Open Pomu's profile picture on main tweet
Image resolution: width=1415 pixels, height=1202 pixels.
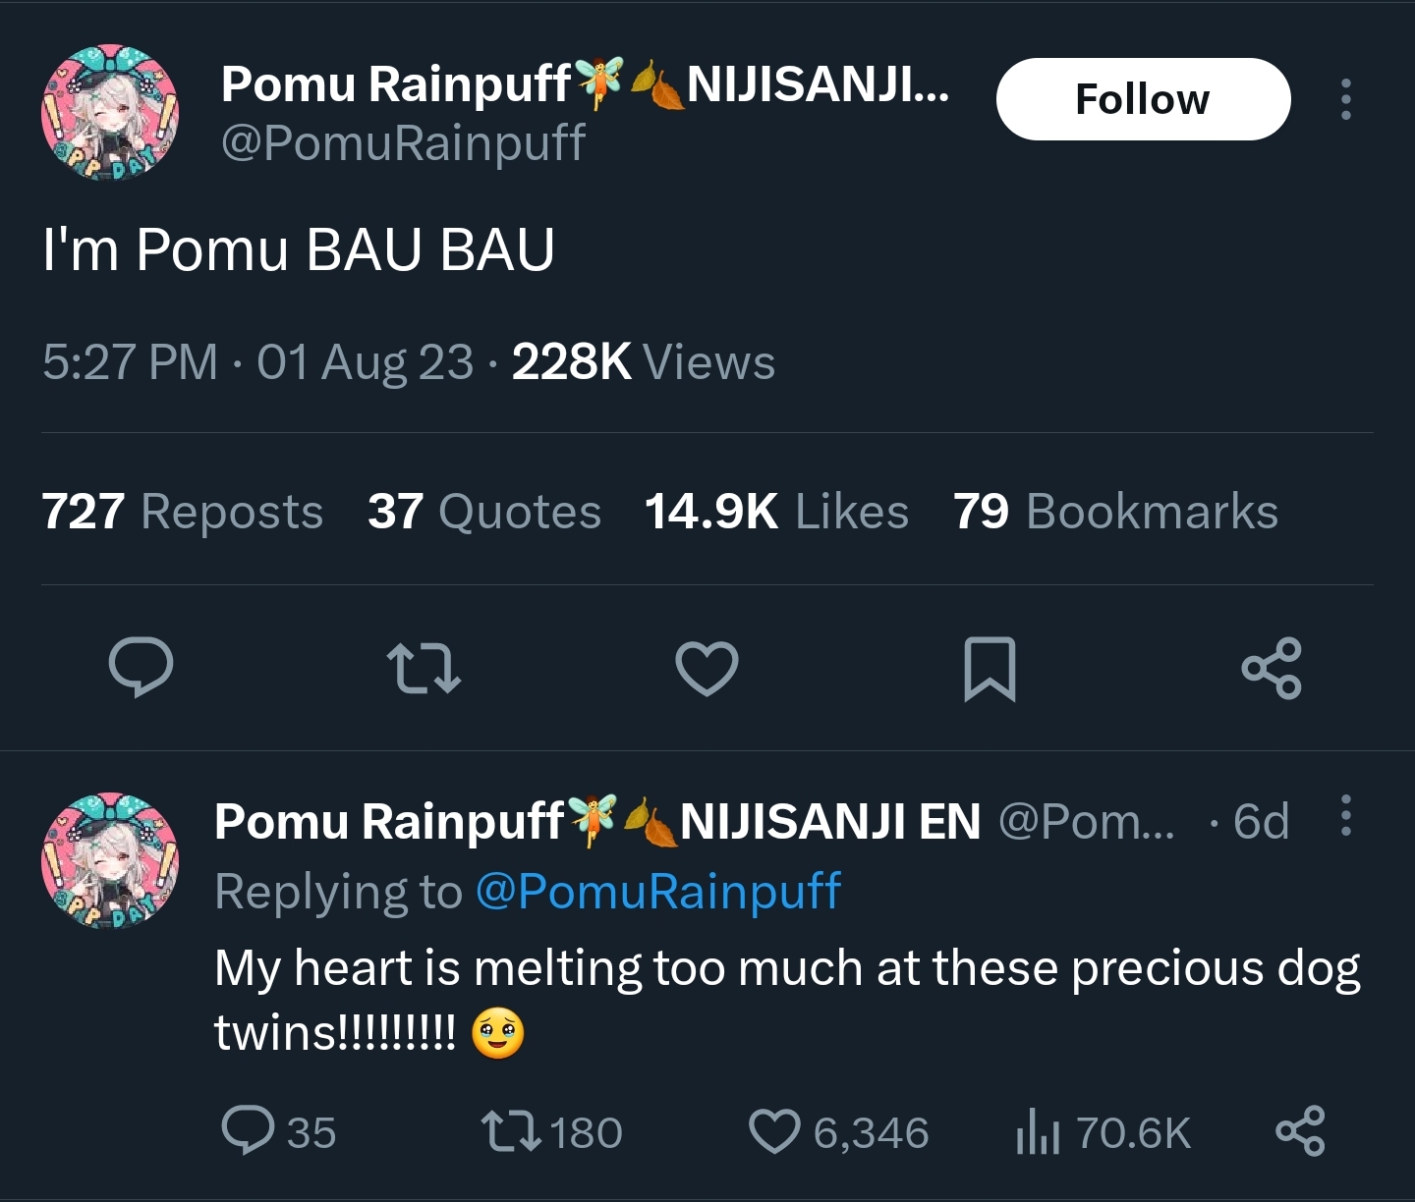click(x=110, y=112)
